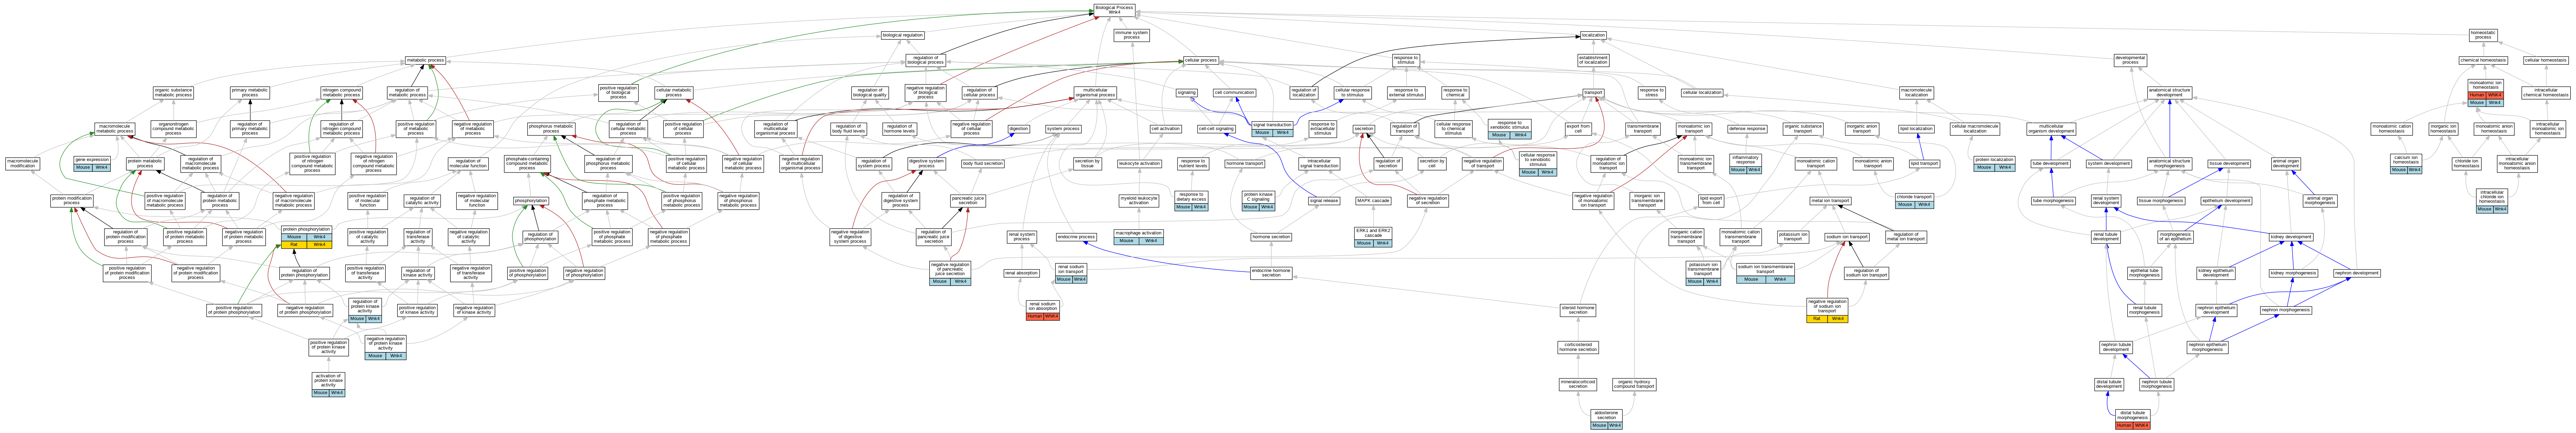This screenshot has width=2576, height=433.
Task: Select the 'inflammatory response' node
Action: [x=1745, y=163]
